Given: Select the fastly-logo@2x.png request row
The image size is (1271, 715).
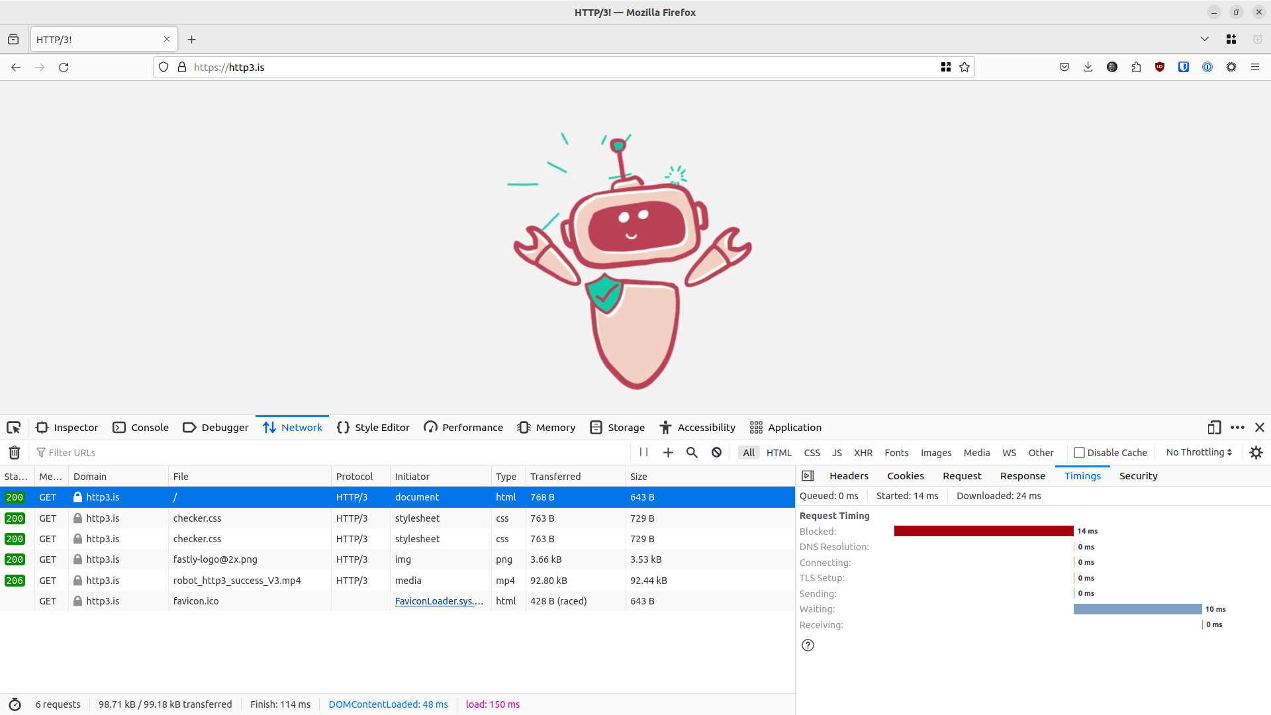Looking at the screenshot, I should (x=397, y=559).
